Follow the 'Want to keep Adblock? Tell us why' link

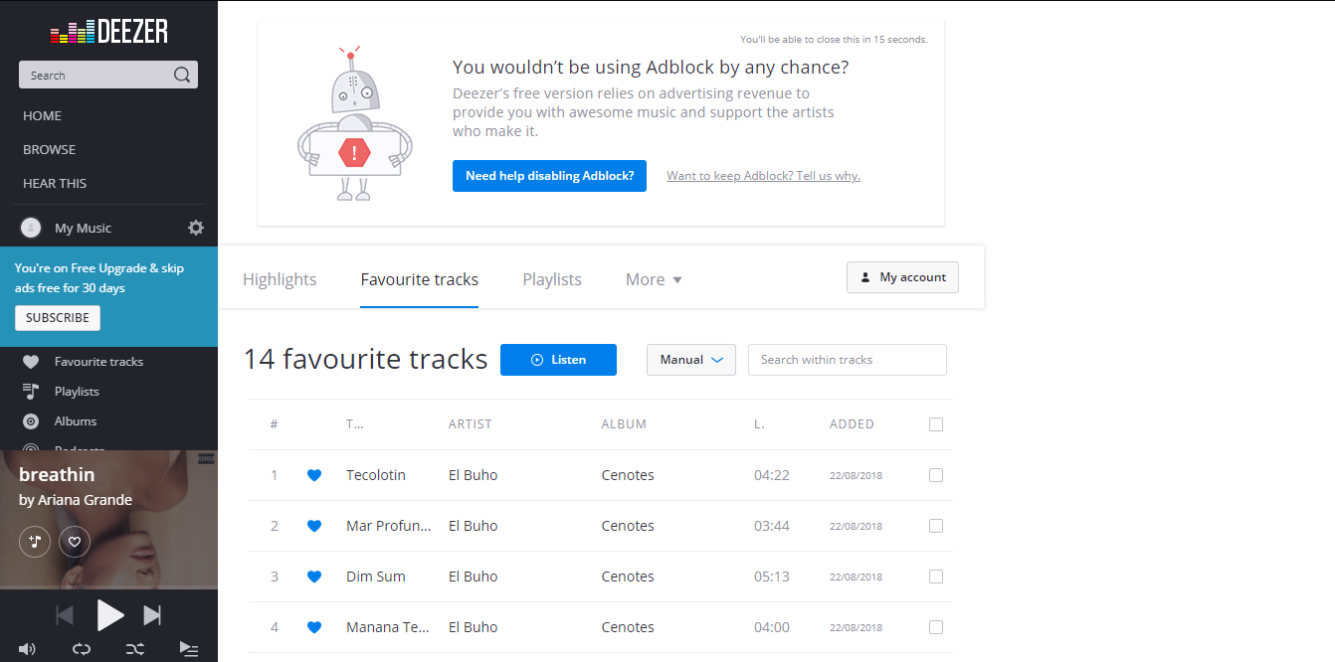coord(763,175)
